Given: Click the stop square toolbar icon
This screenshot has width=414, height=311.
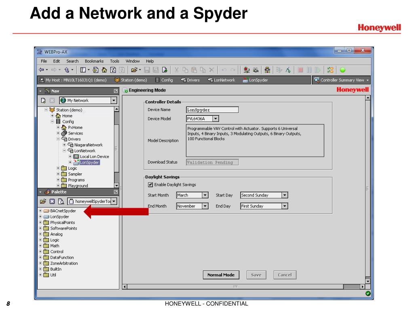Looking at the screenshot, I should tap(300, 70).
